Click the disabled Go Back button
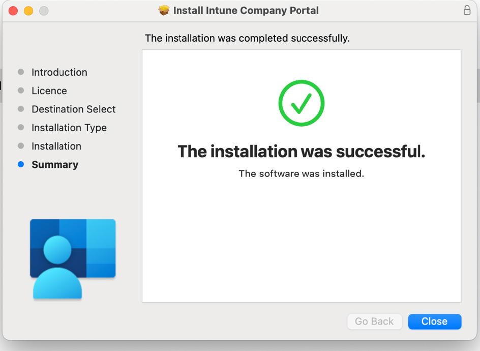480x351 pixels. [x=374, y=321]
